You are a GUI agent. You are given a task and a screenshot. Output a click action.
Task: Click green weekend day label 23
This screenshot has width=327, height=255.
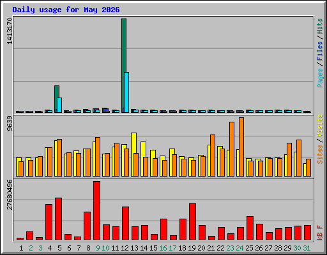click(x=230, y=248)
